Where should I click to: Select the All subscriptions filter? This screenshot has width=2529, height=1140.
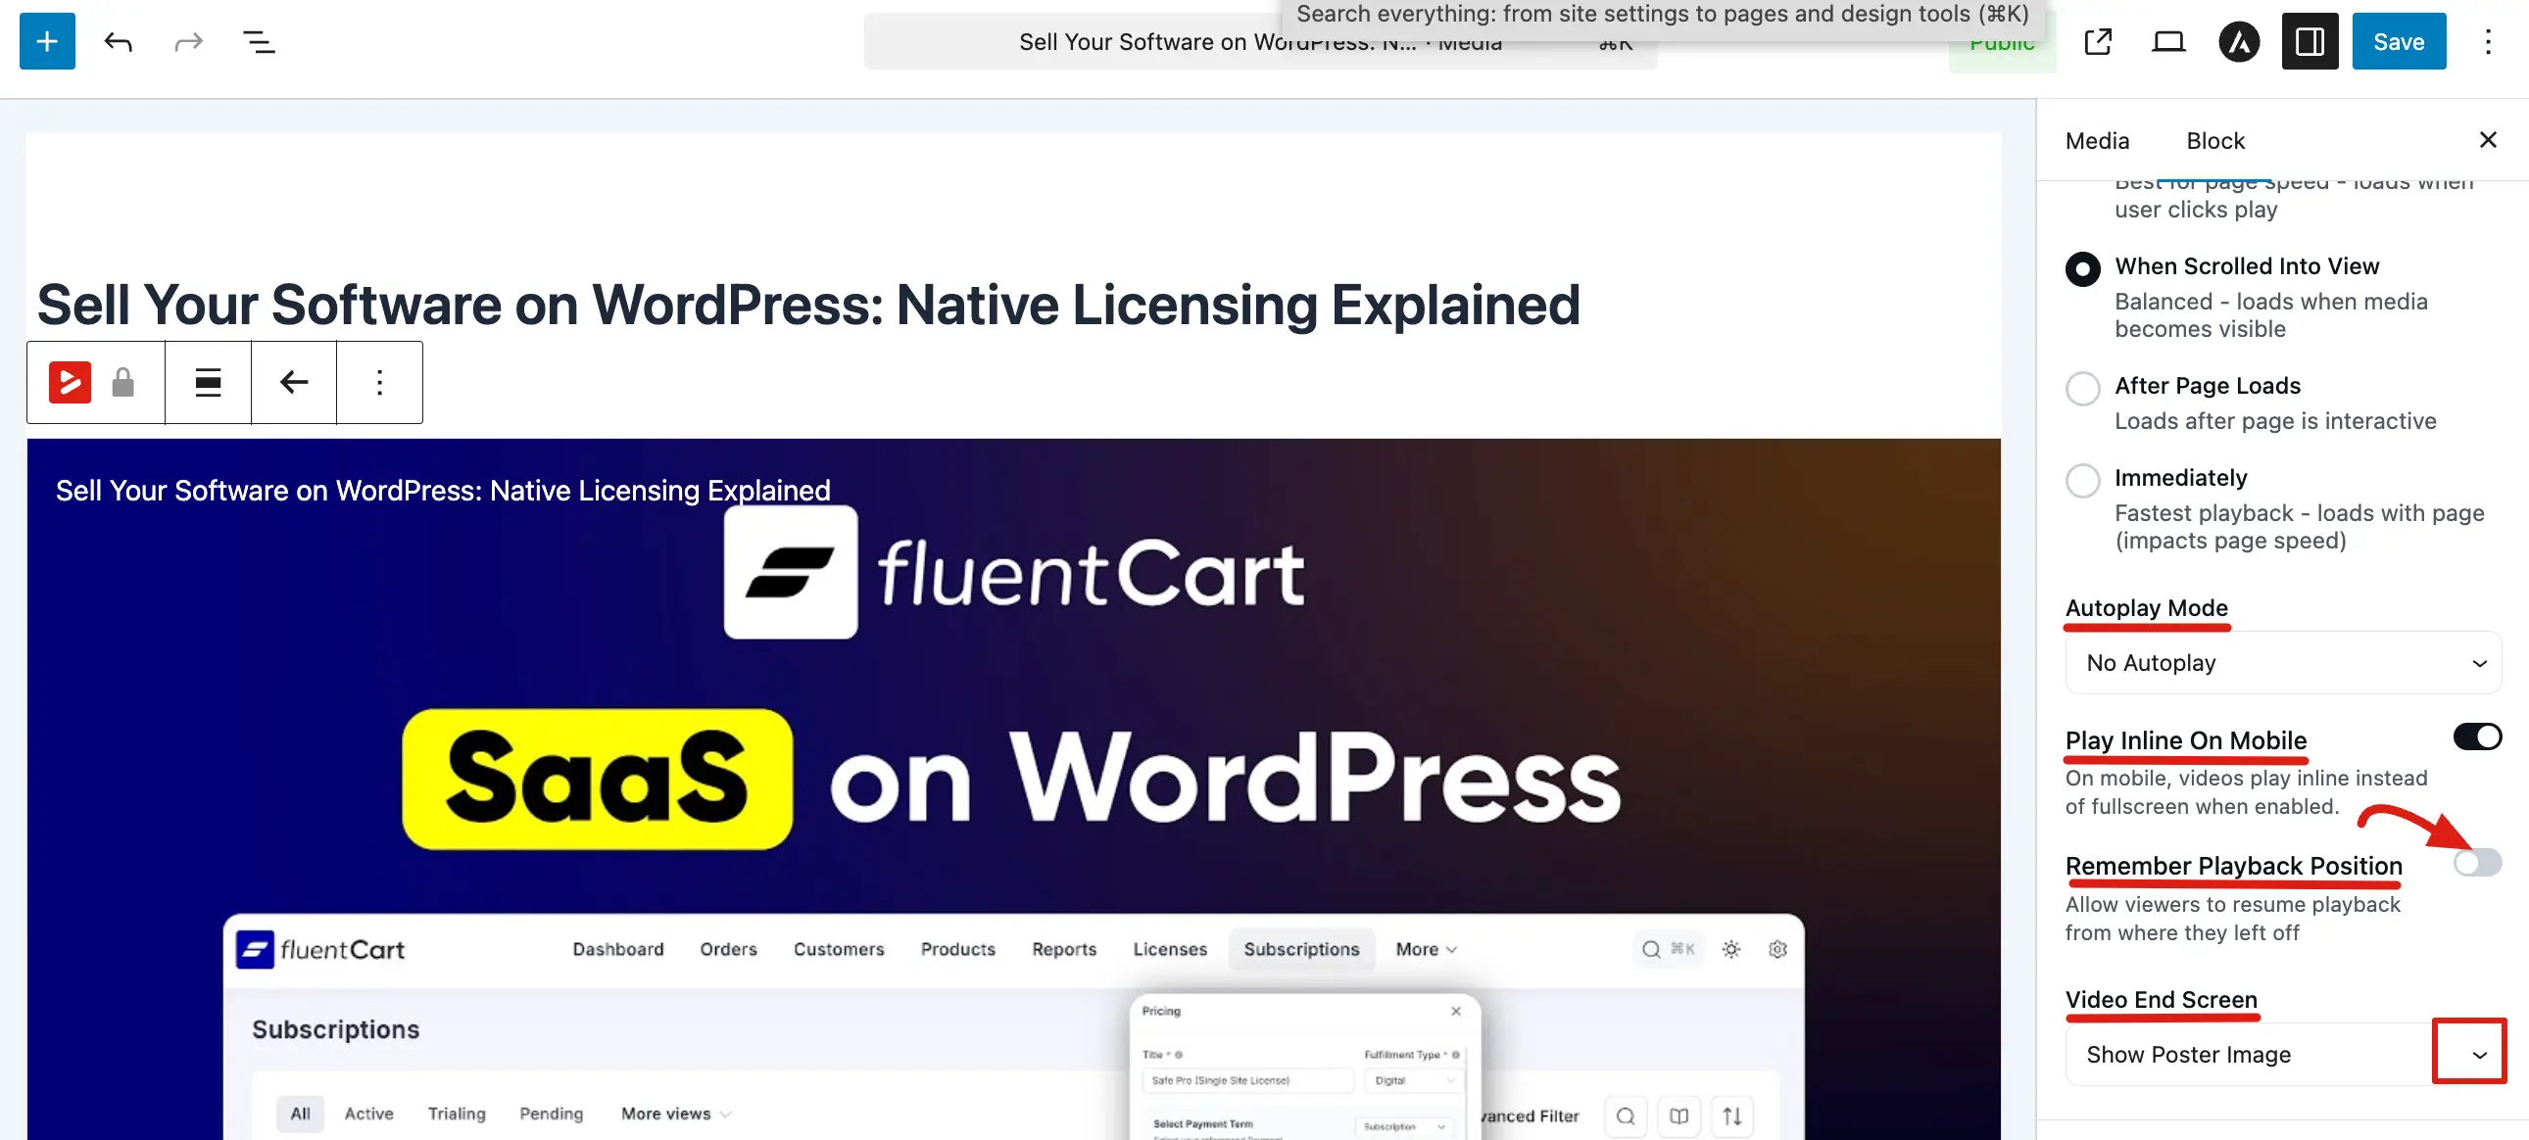(301, 1114)
